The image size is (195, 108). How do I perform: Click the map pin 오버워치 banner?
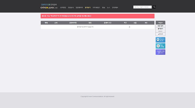[160, 40]
